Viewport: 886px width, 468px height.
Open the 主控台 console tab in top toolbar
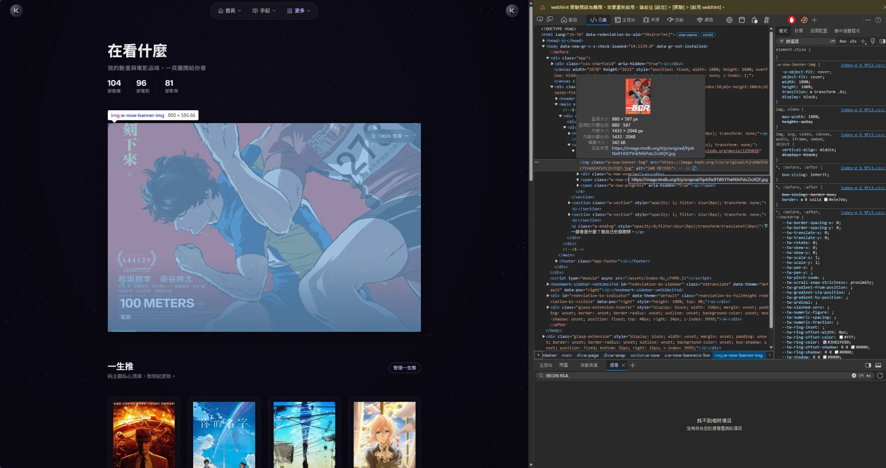tap(625, 20)
